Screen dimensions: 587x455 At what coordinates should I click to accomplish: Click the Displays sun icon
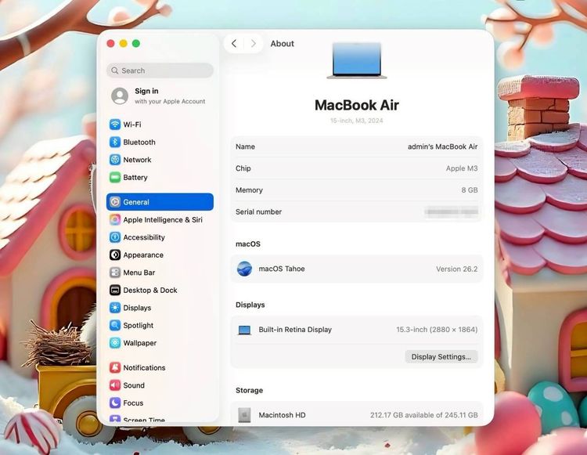pyautogui.click(x=115, y=308)
